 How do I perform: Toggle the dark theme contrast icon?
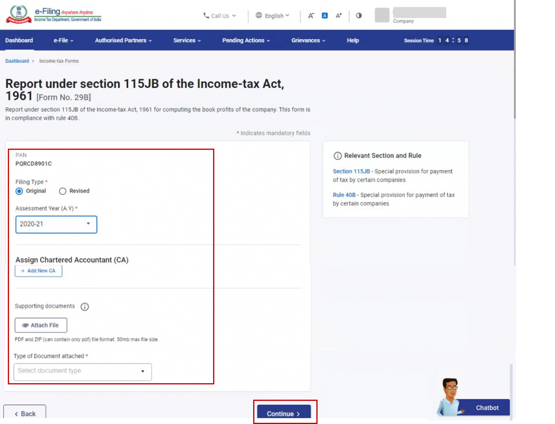point(358,15)
